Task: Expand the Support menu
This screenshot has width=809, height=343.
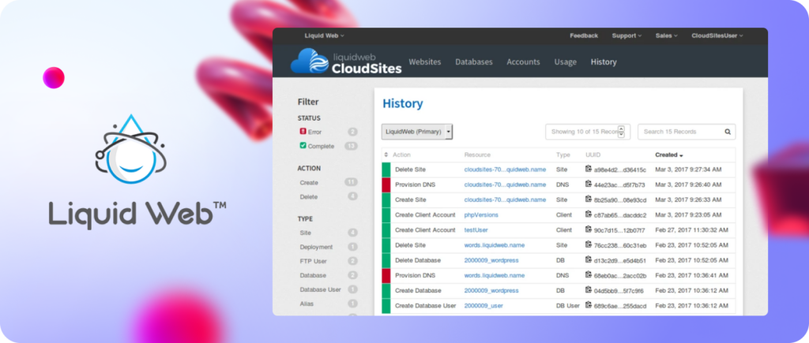Action: pos(627,35)
